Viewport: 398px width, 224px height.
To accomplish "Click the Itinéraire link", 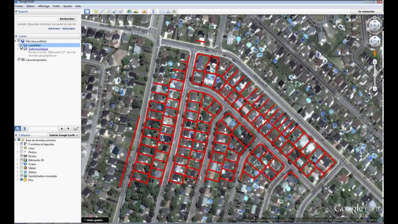I will point(54,28).
